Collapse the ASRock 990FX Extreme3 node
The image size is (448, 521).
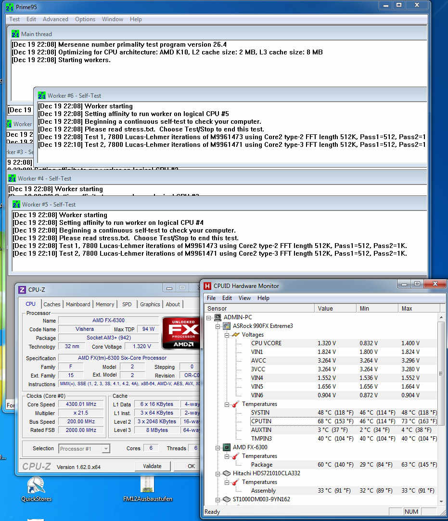(218, 326)
